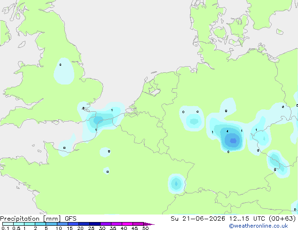Select the 5–10 mm legend color swatch
298x230 pixels.
(x=51, y=224)
